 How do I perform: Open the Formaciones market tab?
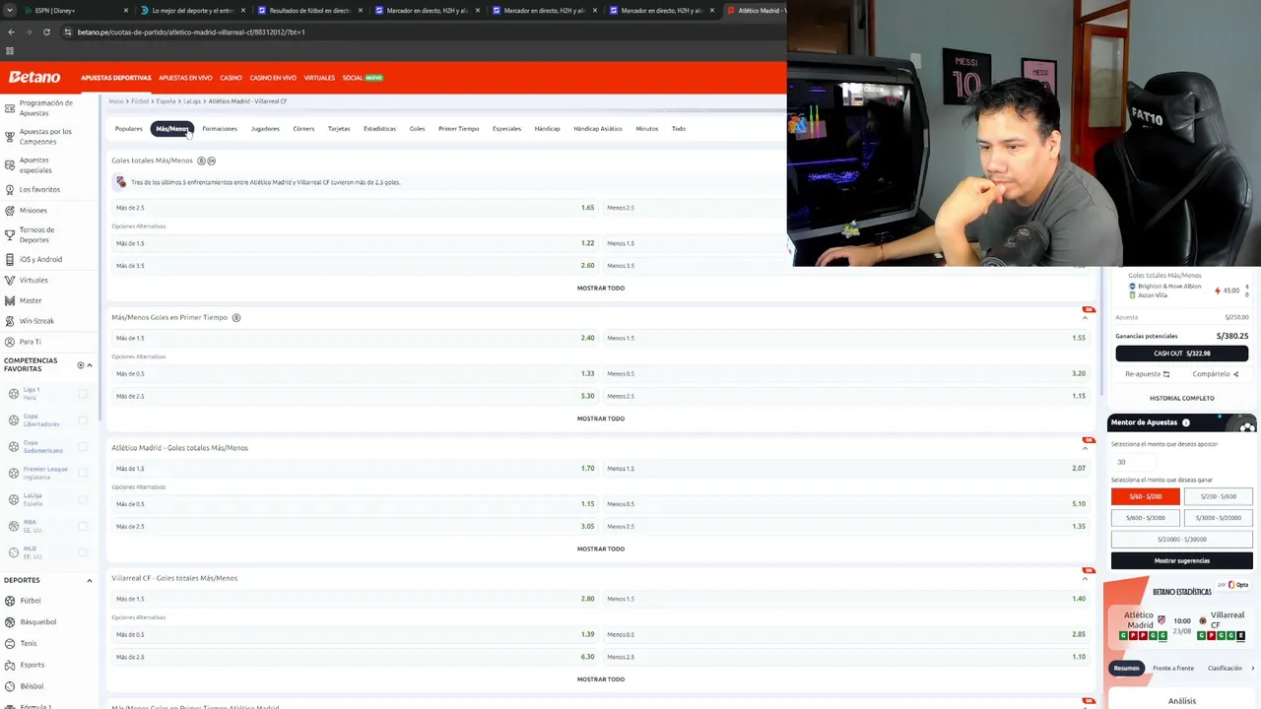(x=220, y=129)
